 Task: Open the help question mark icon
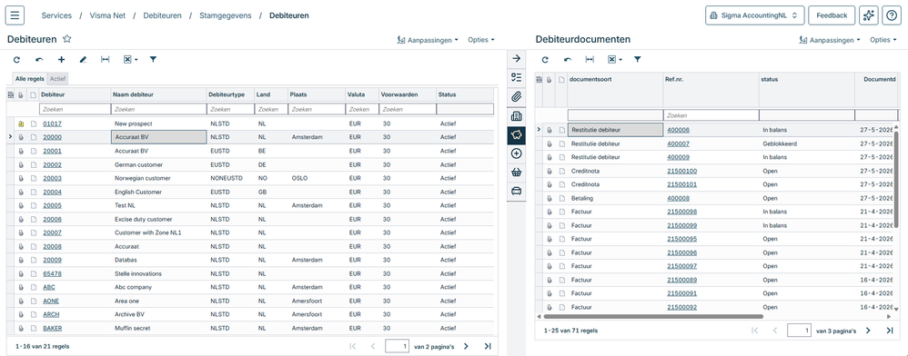coord(892,15)
